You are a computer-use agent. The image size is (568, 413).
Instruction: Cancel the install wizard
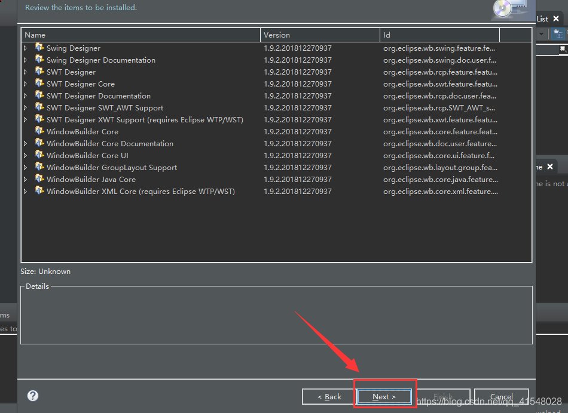[502, 397]
